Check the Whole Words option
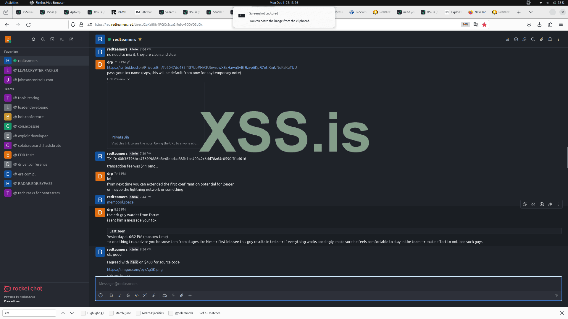 click(x=171, y=313)
